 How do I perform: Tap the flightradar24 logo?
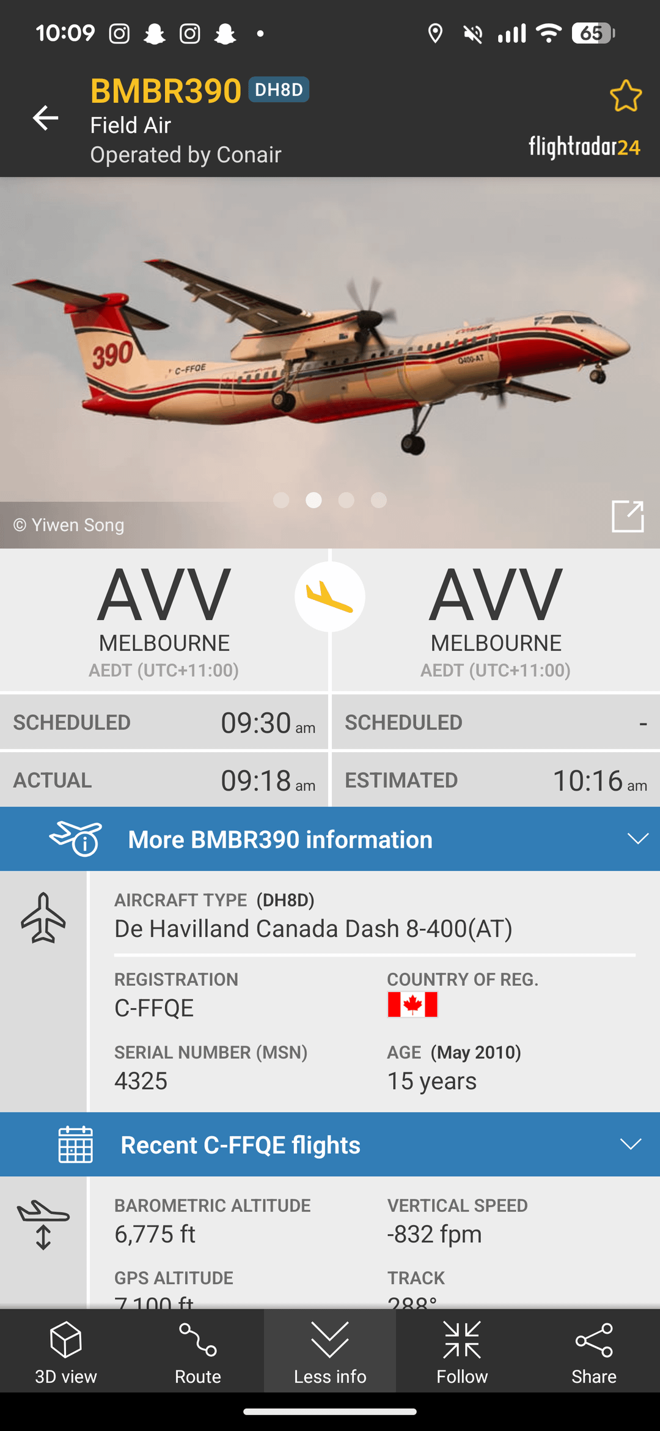pyautogui.click(x=584, y=147)
